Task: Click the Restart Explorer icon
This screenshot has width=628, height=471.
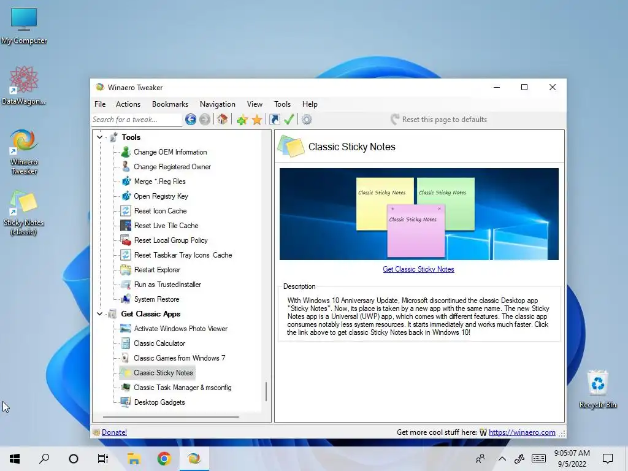Action: pyautogui.click(x=126, y=270)
